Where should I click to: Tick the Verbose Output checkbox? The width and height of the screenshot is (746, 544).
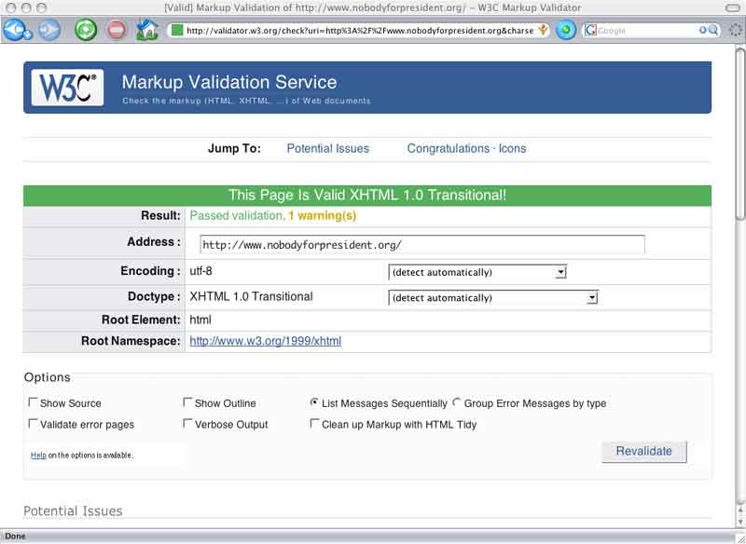click(x=187, y=423)
